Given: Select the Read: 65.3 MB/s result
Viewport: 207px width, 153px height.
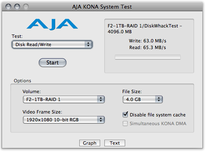Looking at the screenshot, I should tap(147, 47).
